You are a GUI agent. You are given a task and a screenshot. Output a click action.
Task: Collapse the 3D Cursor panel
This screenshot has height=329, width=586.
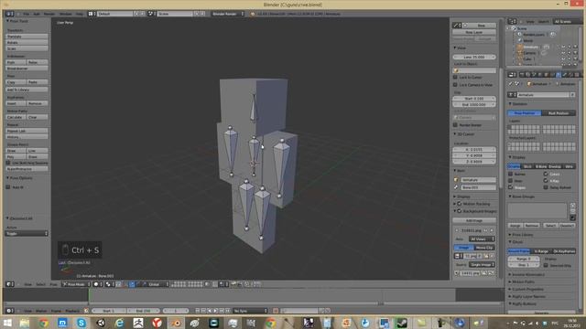tap(455, 134)
